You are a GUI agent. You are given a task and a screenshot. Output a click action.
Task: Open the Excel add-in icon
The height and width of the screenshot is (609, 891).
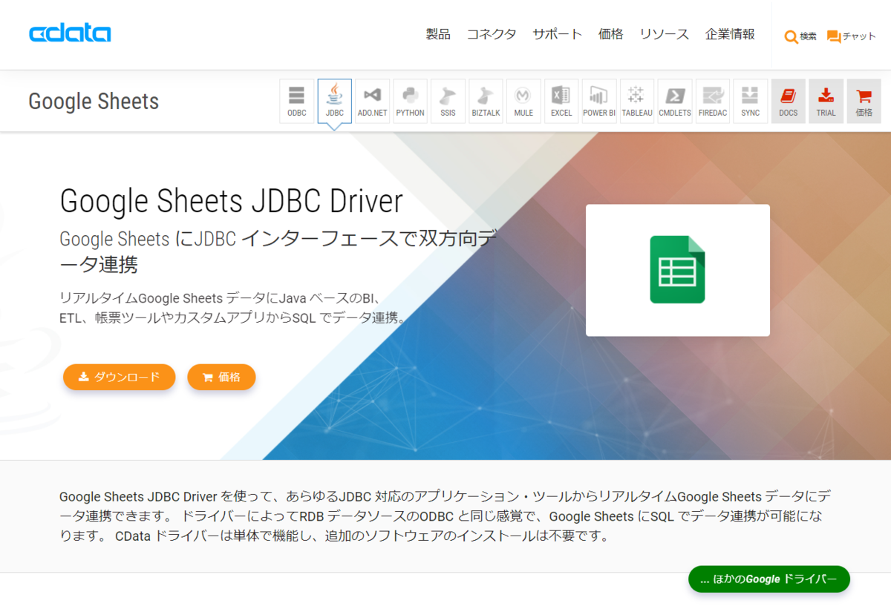click(x=561, y=101)
